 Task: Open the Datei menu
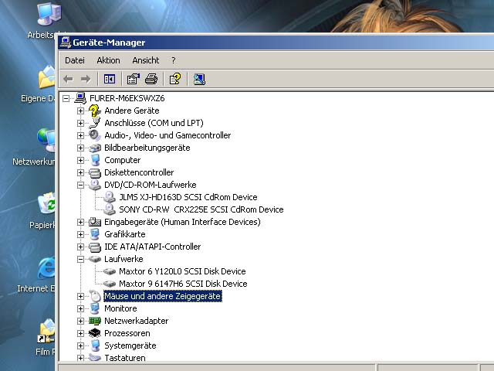click(75, 60)
